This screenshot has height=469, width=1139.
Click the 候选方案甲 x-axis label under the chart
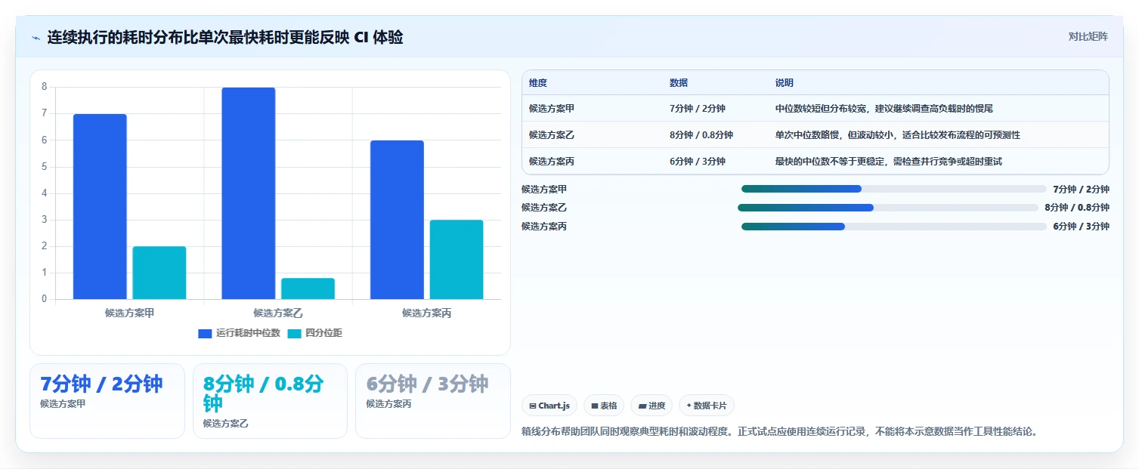click(129, 313)
